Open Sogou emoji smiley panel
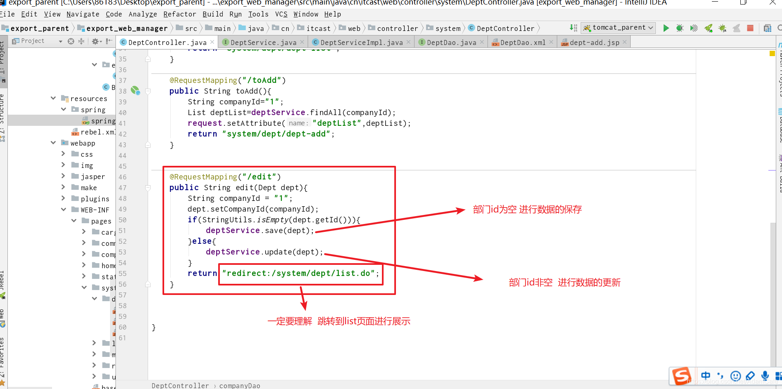The image size is (782, 389). tap(735, 375)
